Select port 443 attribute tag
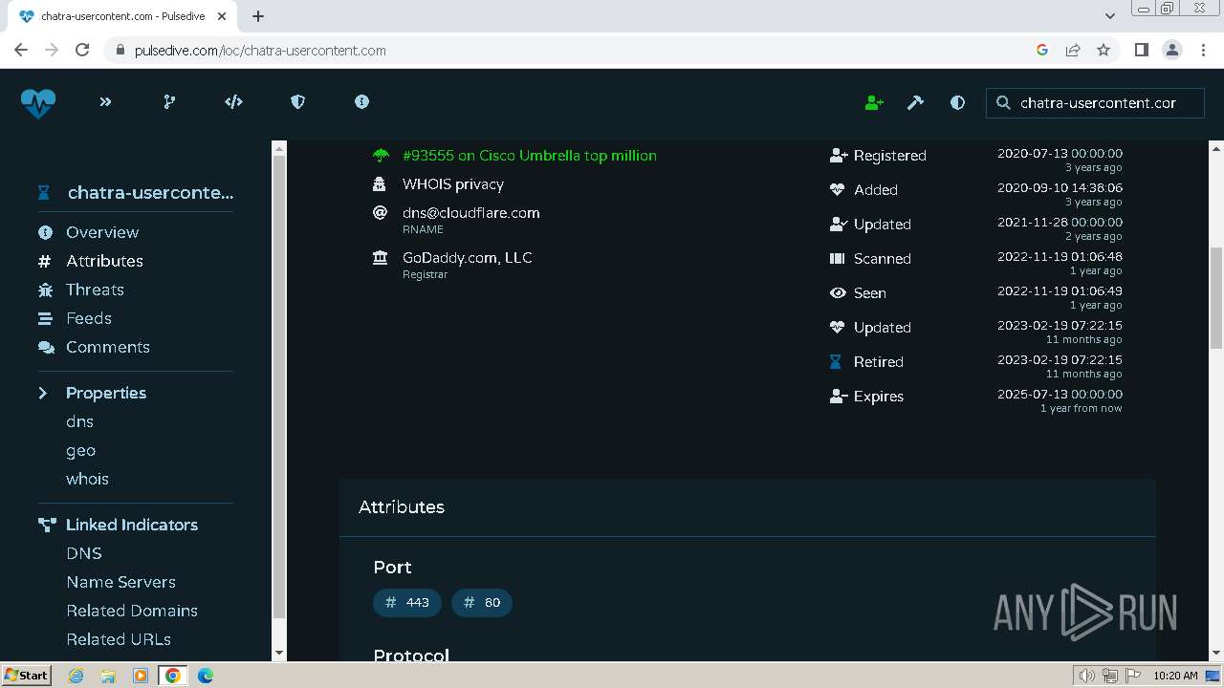The width and height of the screenshot is (1224, 688). pos(407,603)
